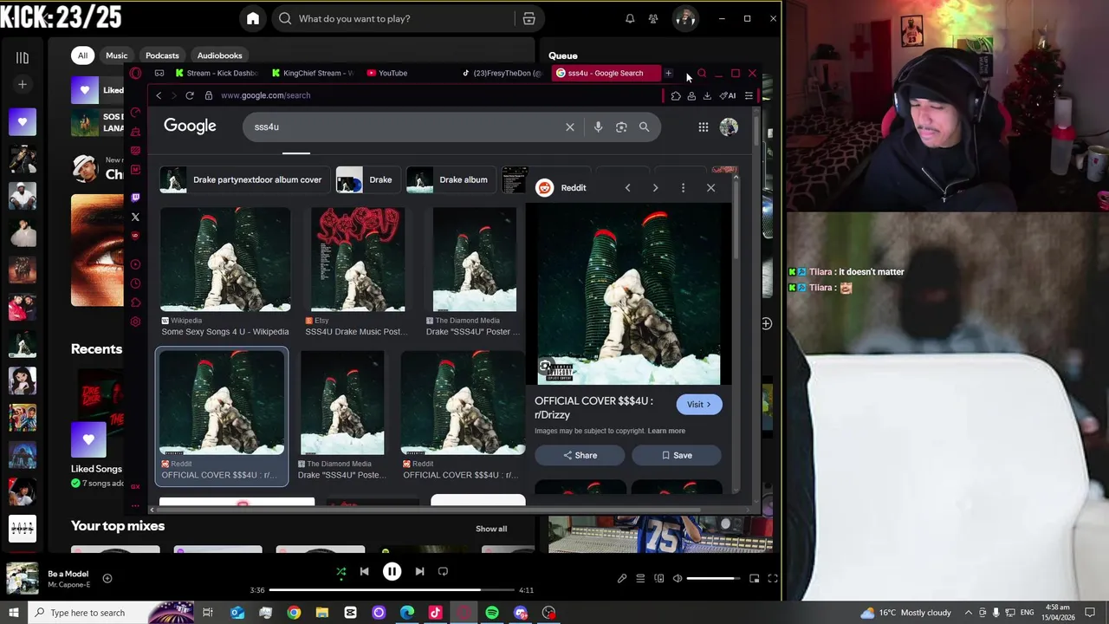Go back in the browser

159,95
